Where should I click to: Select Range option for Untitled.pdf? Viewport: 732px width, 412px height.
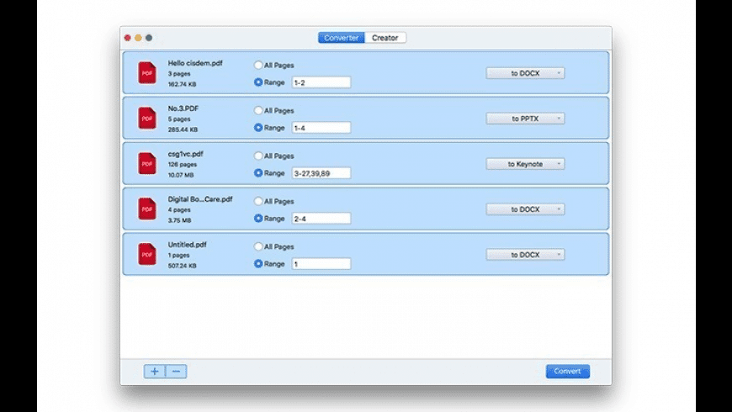258,264
